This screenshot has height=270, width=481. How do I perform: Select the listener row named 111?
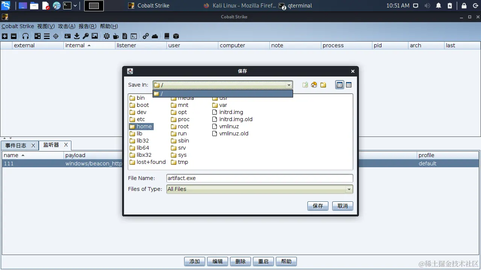coord(240,163)
